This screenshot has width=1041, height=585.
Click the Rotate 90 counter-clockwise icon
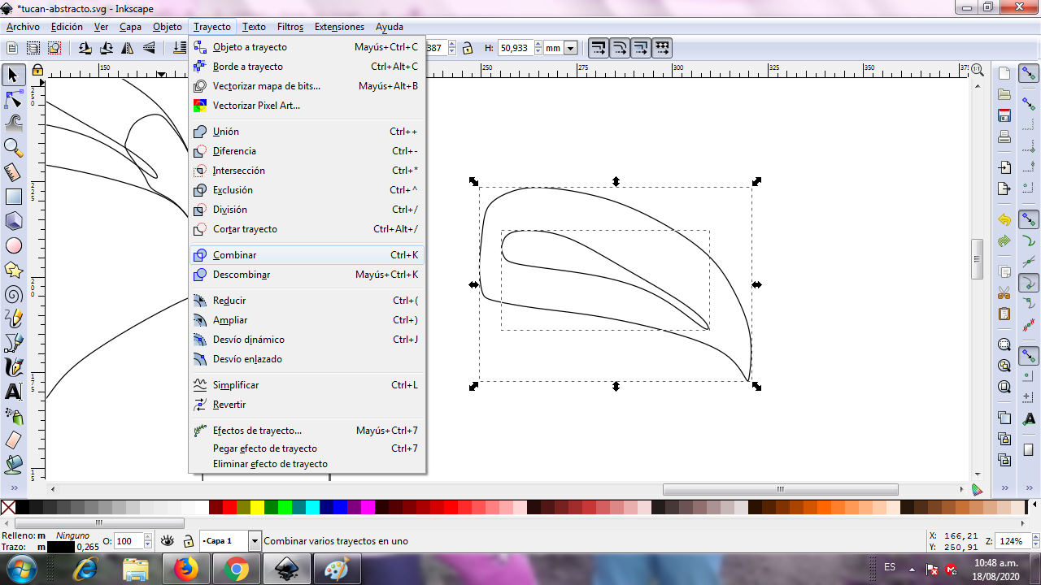coord(85,48)
